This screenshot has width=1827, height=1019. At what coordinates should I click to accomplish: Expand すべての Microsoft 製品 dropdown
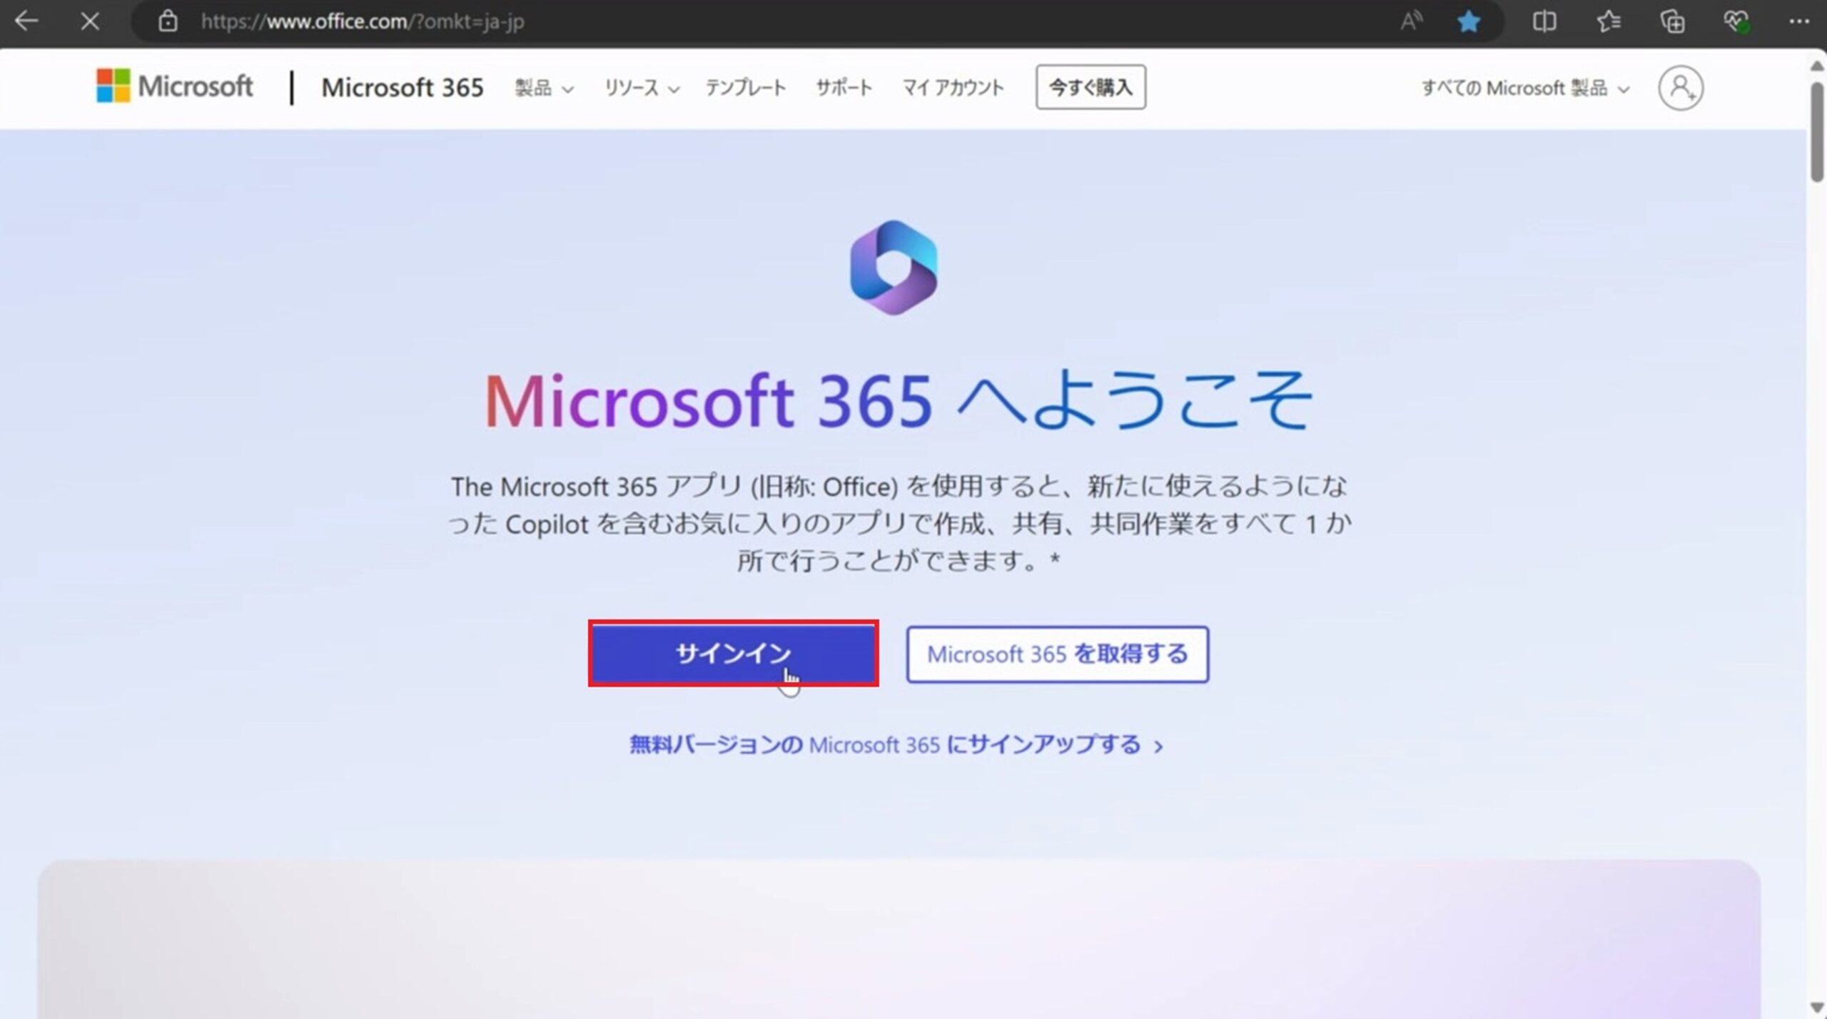1525,88
